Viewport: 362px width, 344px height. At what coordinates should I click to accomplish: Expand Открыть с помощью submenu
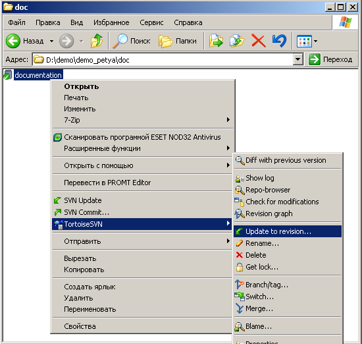click(228, 165)
